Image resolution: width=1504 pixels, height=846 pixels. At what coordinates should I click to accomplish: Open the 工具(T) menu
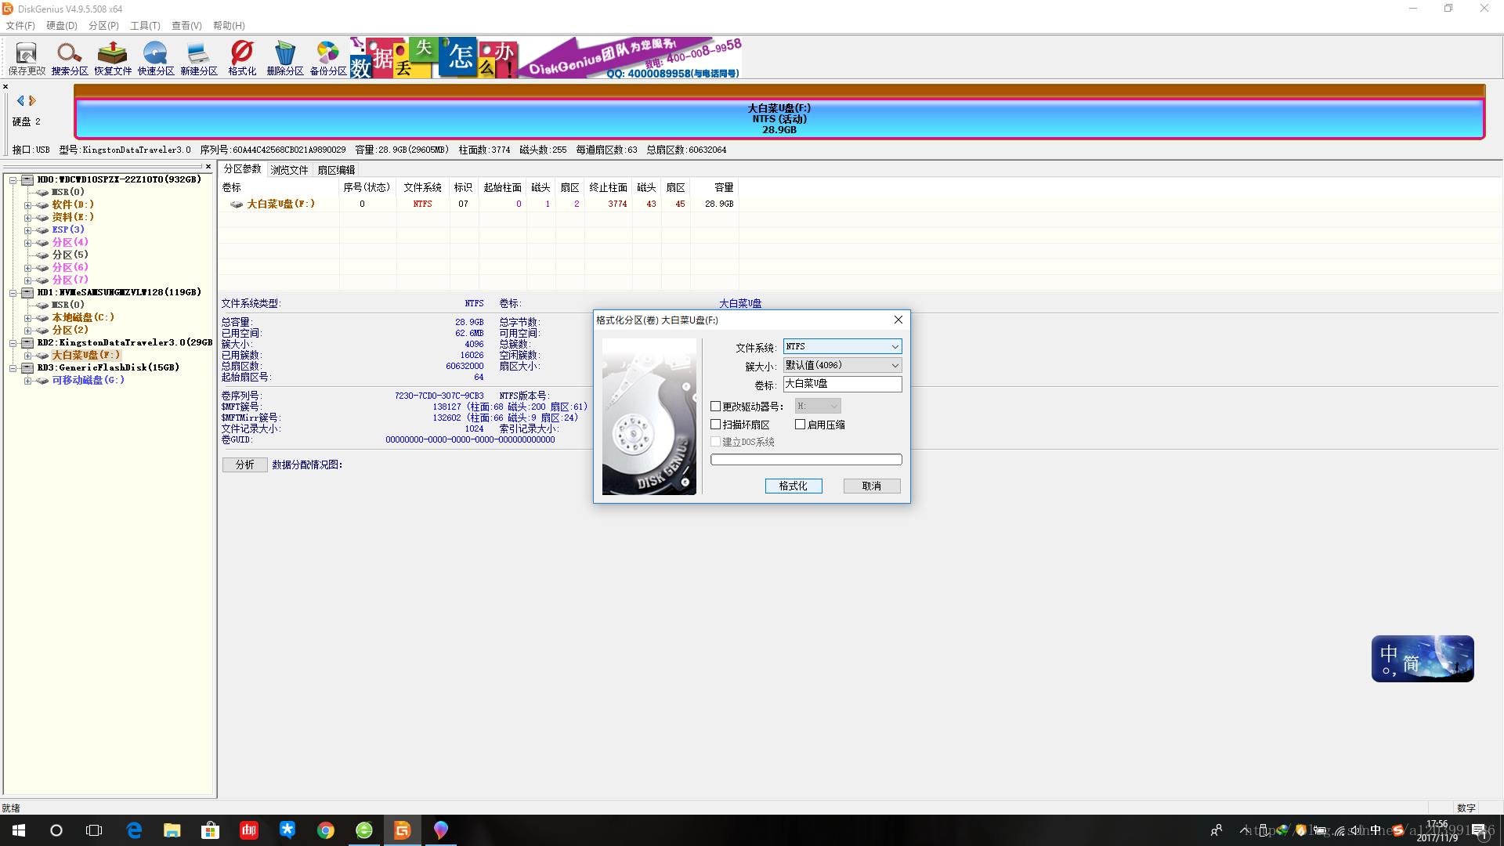pos(145,26)
